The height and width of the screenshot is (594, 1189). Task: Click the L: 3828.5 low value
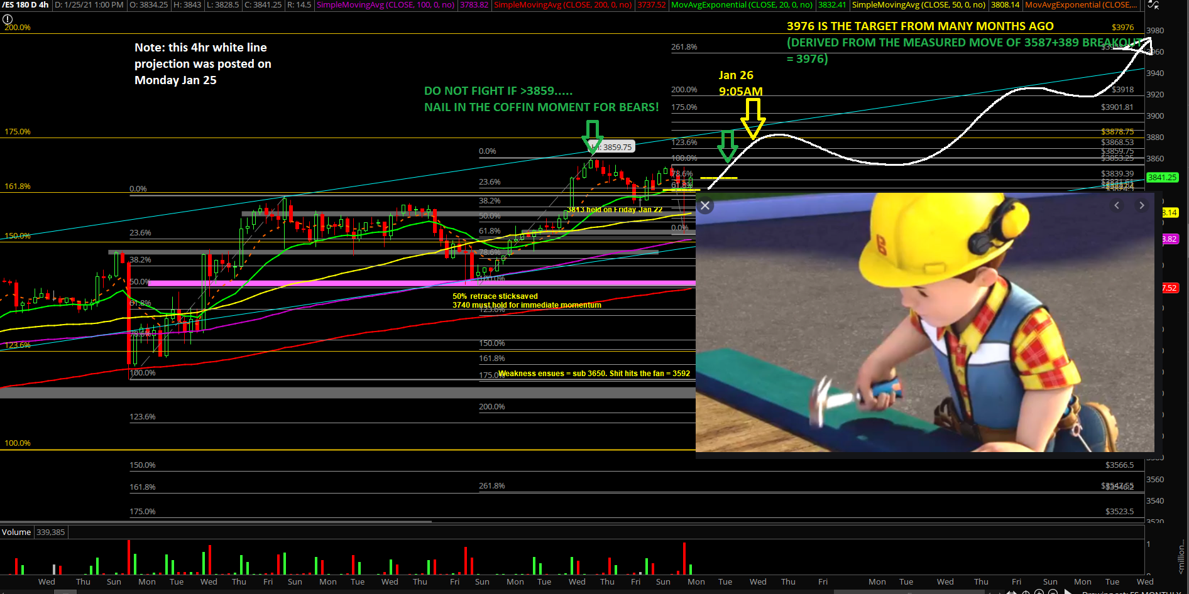pos(222,5)
